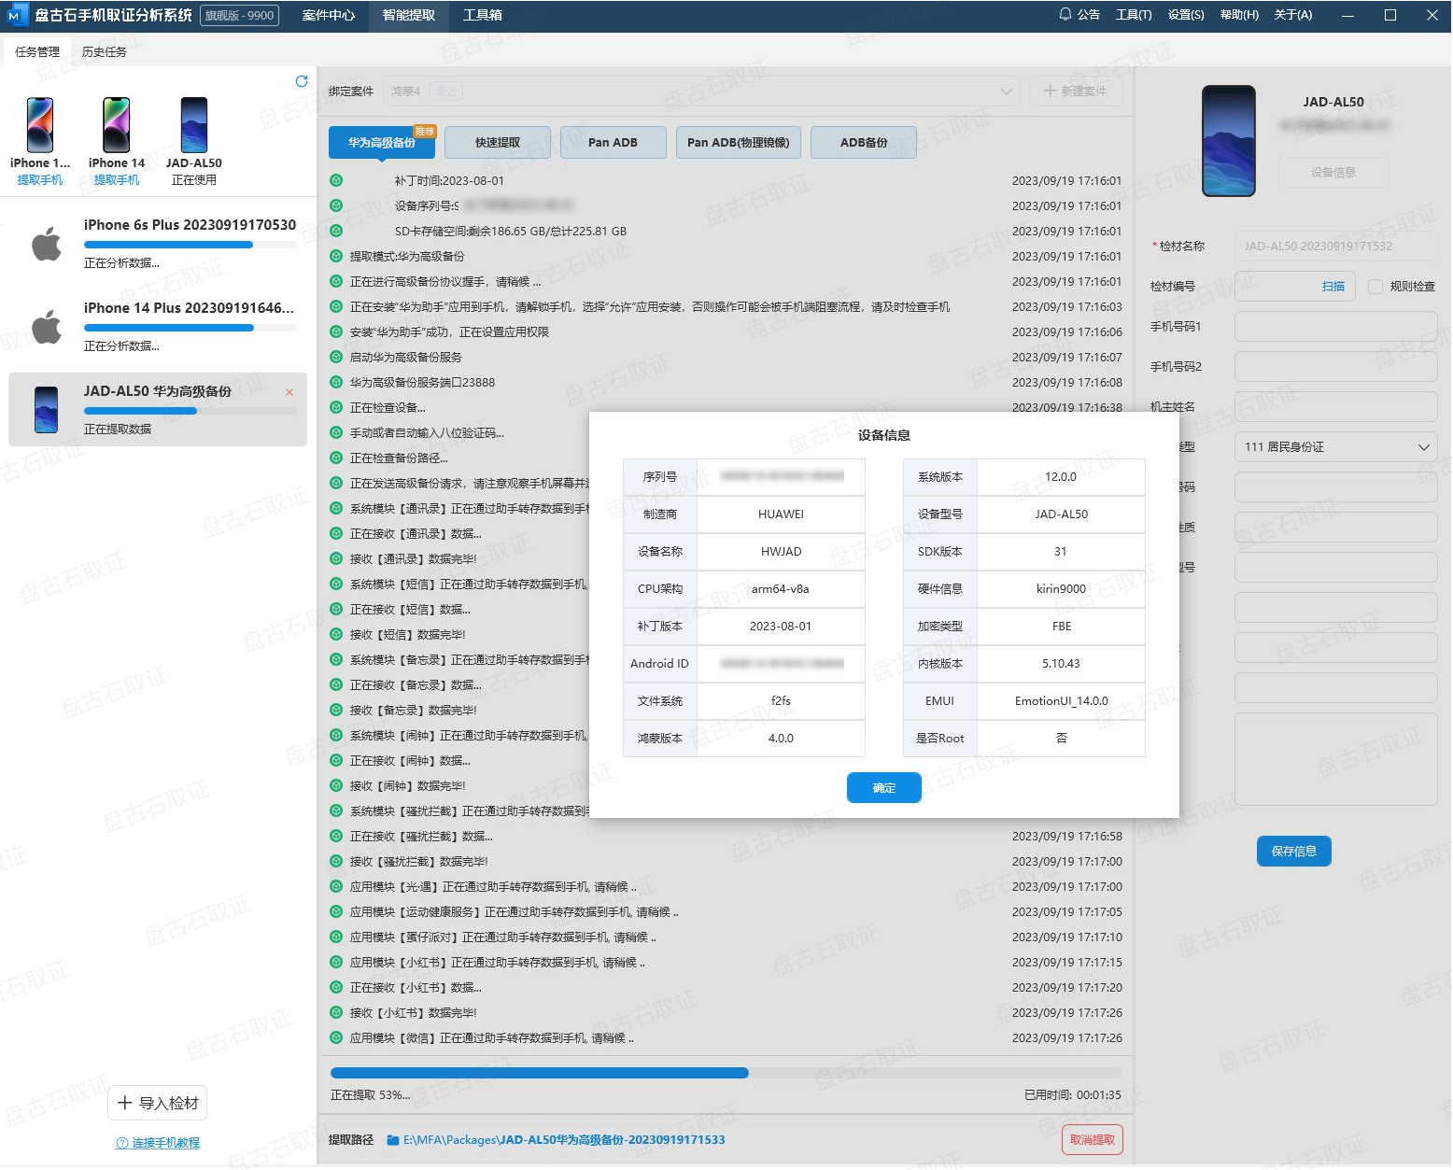Screen dimensions: 1453x1170
Task: Click status icon for 接收【小红书】数据完毕 row
Action: (x=336, y=1012)
